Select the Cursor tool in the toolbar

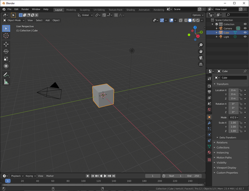[6, 36]
